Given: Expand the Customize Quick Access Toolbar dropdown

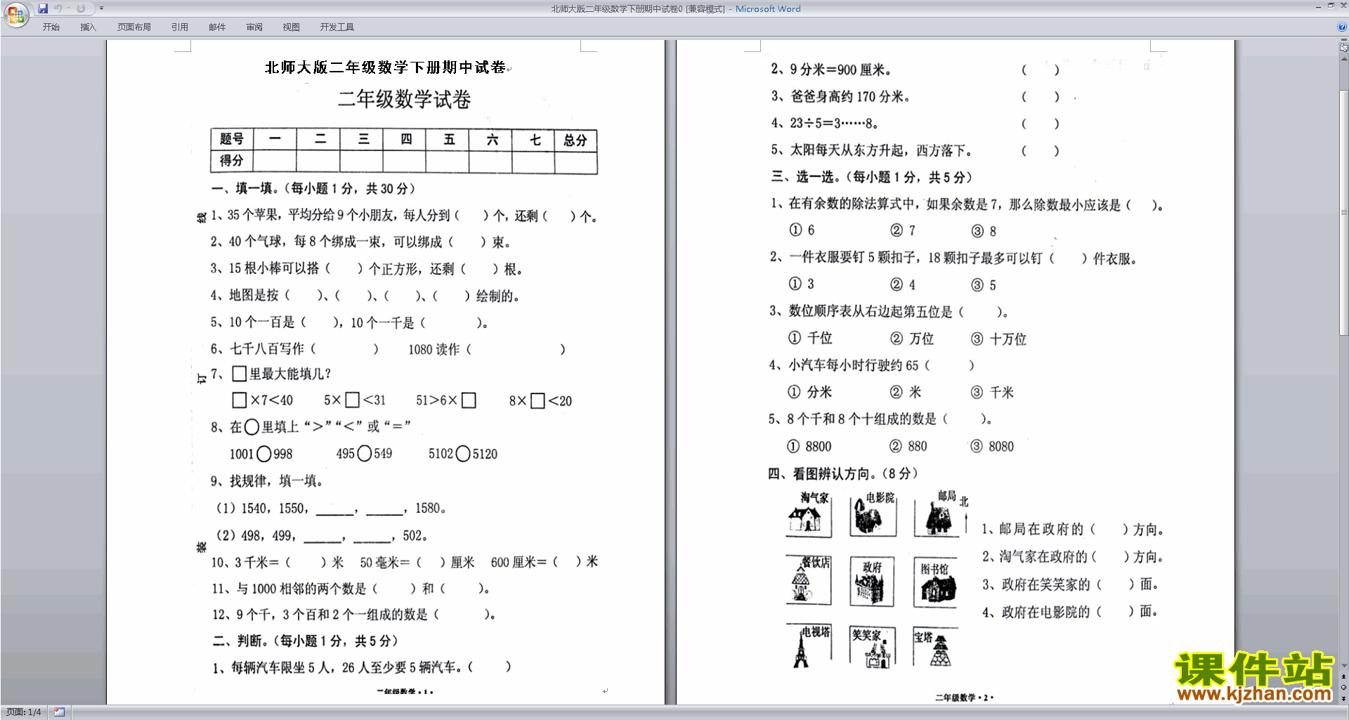Looking at the screenshot, I should point(101,8).
